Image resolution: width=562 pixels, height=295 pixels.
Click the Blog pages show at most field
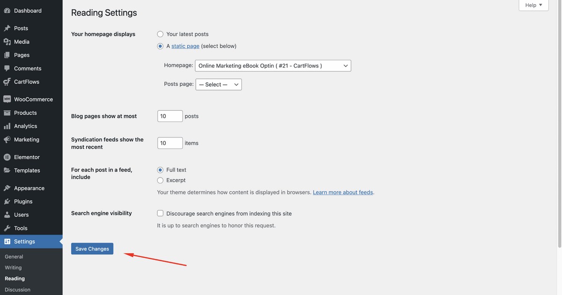coord(170,116)
